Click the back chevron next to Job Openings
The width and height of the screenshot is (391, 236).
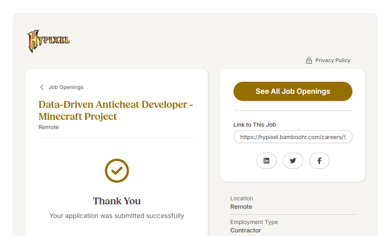tap(42, 87)
